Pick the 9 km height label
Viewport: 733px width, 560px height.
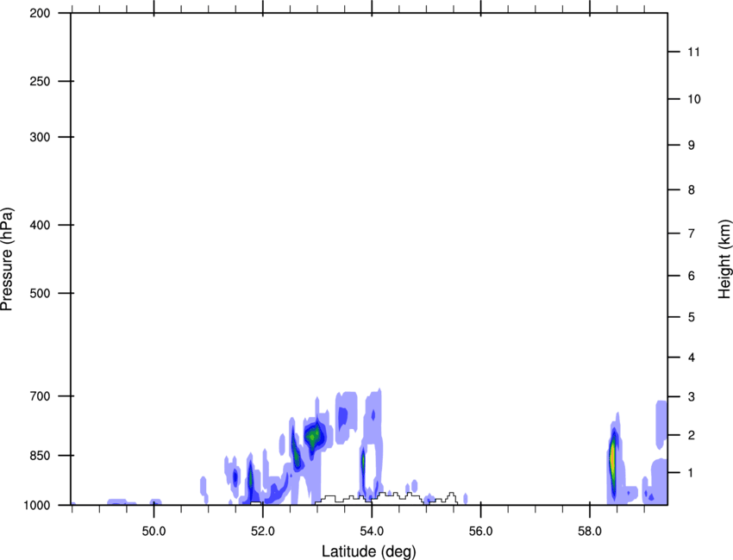tap(692, 146)
